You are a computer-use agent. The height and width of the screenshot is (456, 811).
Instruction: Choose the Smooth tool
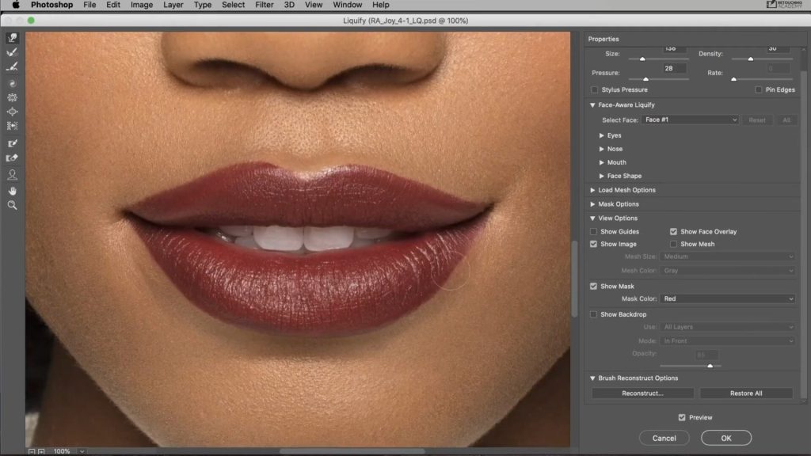[x=12, y=66]
